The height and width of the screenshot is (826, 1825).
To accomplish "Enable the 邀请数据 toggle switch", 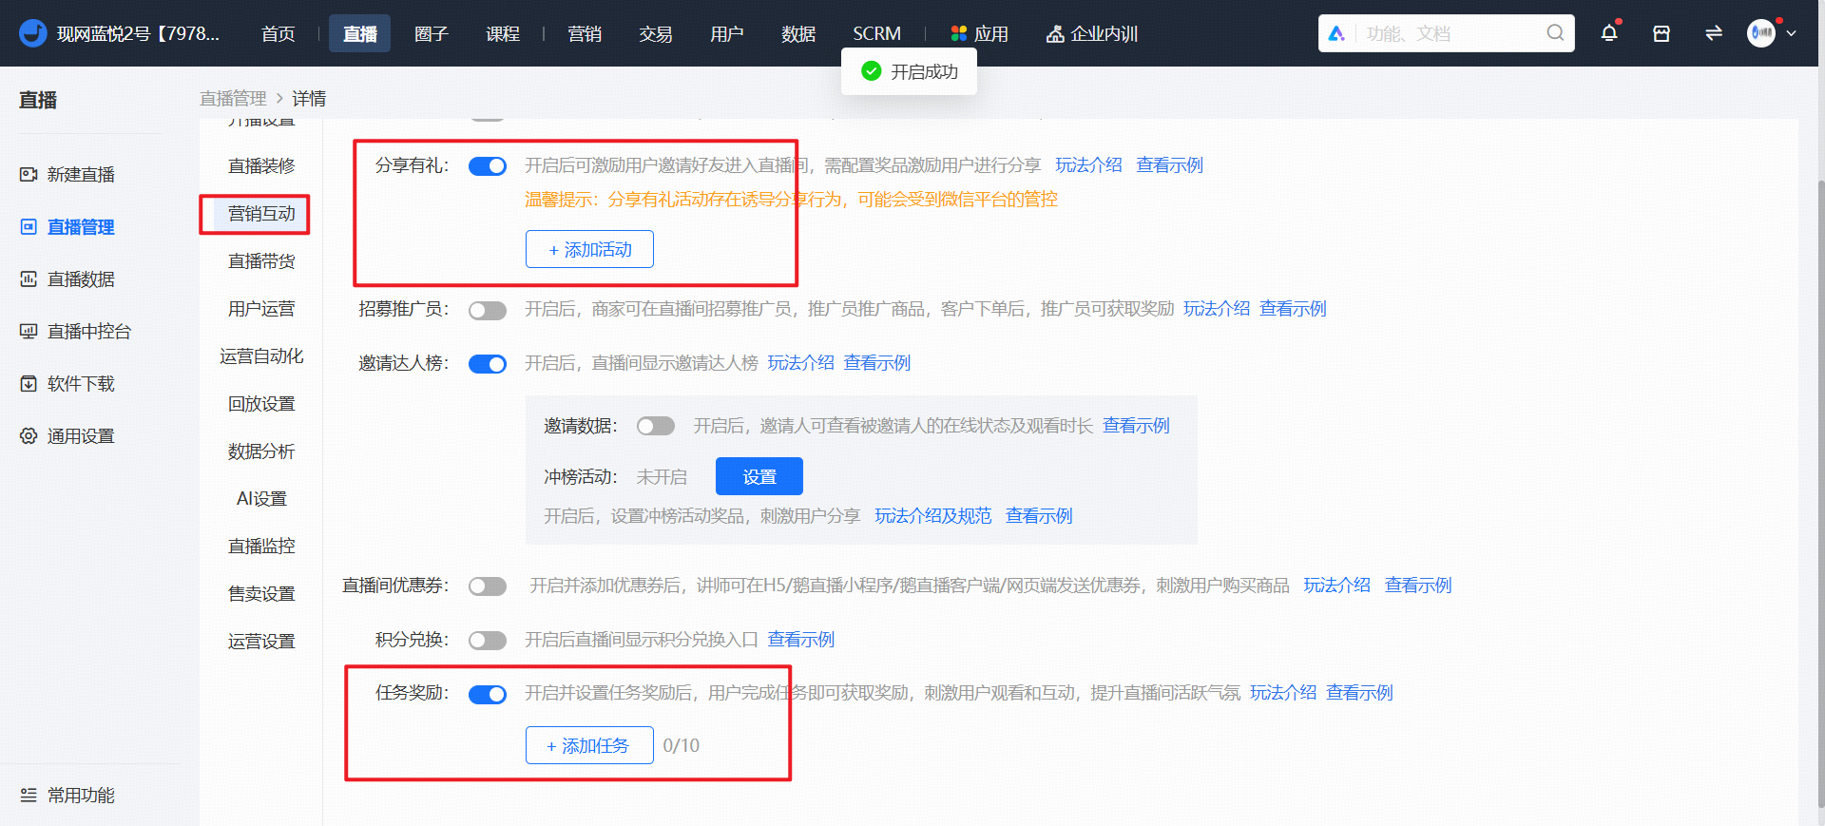I will point(656,426).
